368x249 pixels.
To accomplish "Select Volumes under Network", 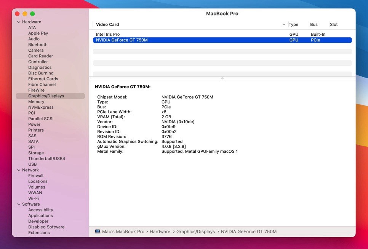I will click(x=37, y=187).
